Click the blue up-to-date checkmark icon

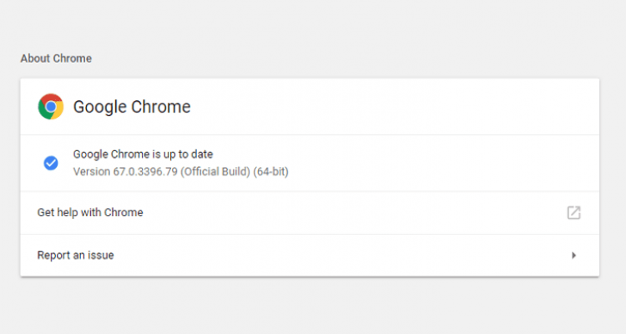[51, 163]
